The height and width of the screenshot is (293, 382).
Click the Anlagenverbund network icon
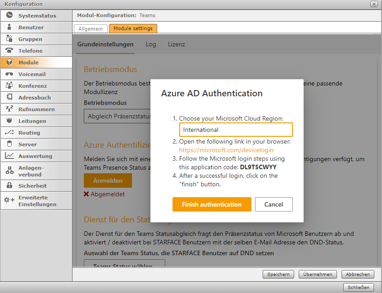[10, 171]
